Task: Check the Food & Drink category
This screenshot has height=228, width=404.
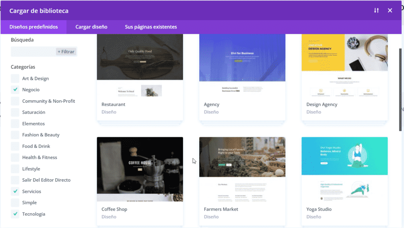Action: [x=15, y=146]
